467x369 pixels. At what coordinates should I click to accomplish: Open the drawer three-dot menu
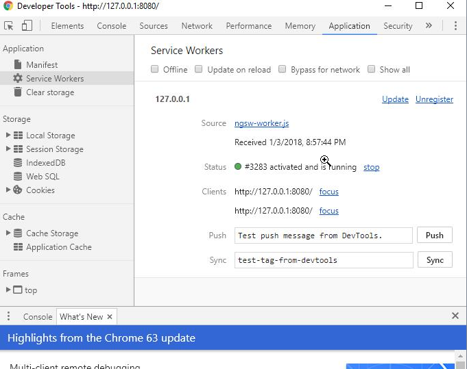(8, 316)
